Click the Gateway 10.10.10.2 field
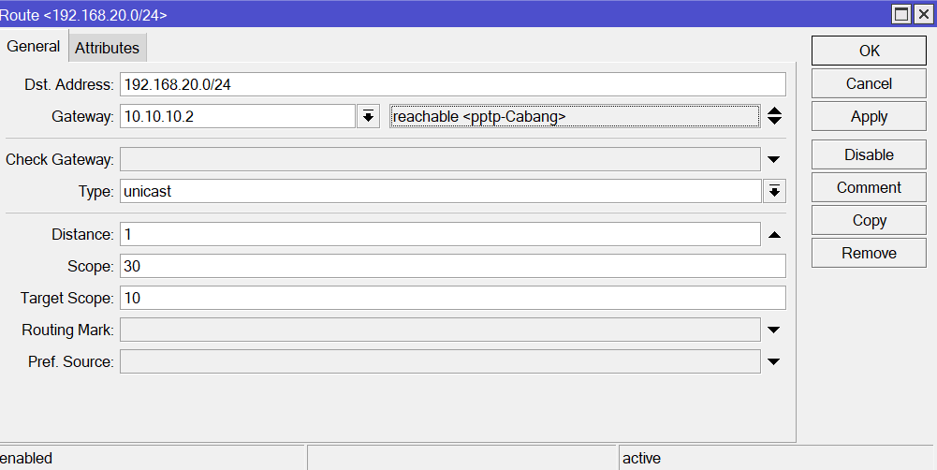 (x=237, y=116)
